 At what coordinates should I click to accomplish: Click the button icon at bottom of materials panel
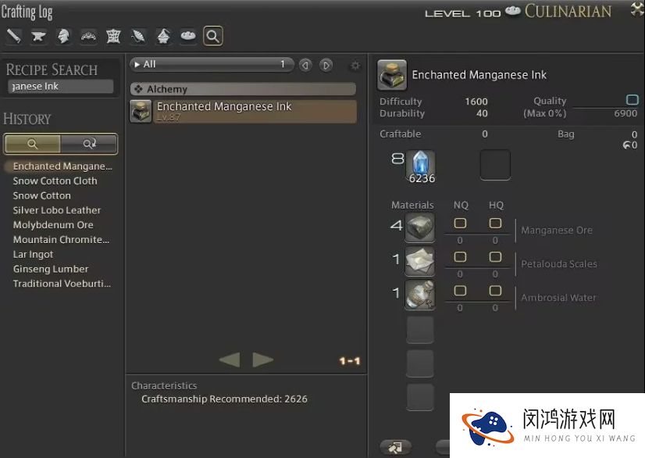pos(396,447)
